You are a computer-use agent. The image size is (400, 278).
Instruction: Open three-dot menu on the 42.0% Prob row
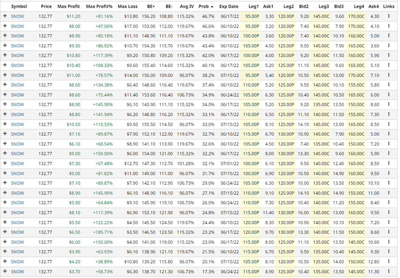(x=389, y=55)
